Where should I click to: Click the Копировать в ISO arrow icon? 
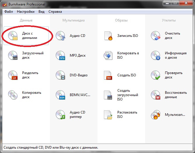[x=108, y=55]
